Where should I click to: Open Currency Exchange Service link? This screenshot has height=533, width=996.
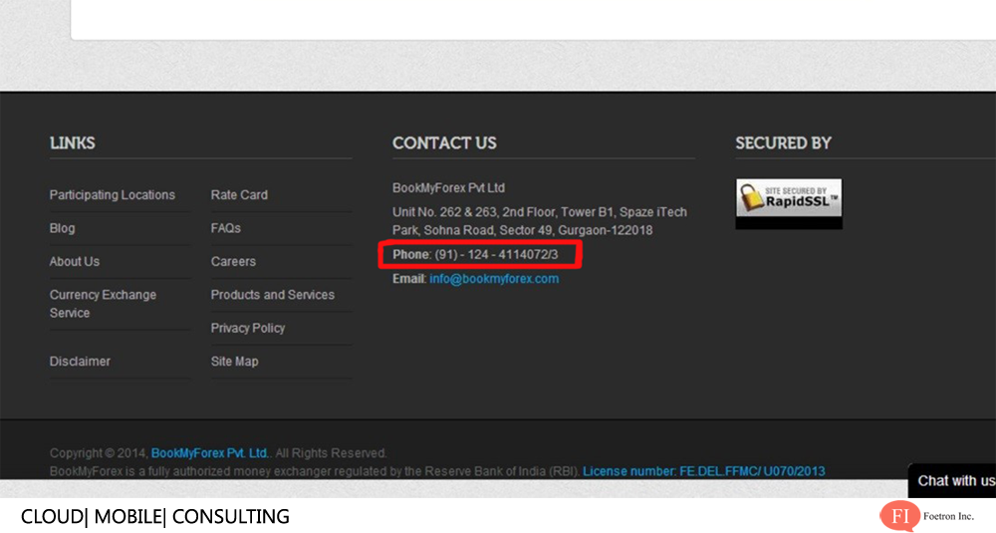coord(103,304)
